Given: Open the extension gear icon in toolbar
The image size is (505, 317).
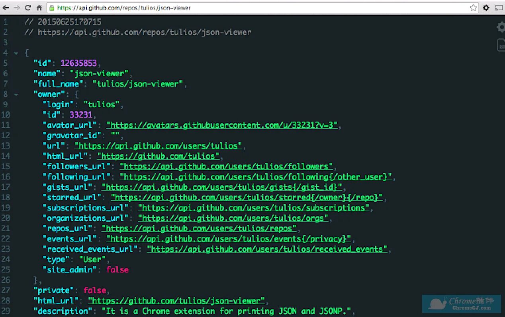Looking at the screenshot, I should [486, 8].
